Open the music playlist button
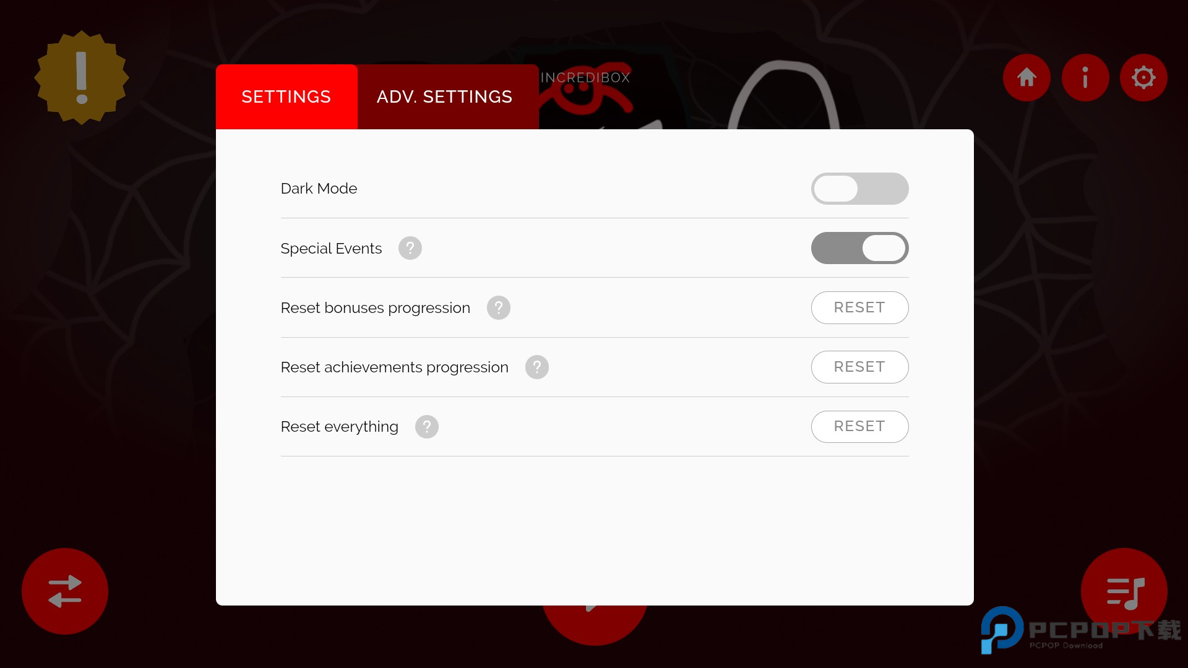 tap(1124, 591)
